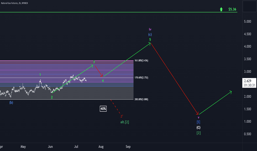Image resolution: width=257 pixels, height=151 pixels.
Task: Click the 1.000 price axis value
Action: [248, 121]
